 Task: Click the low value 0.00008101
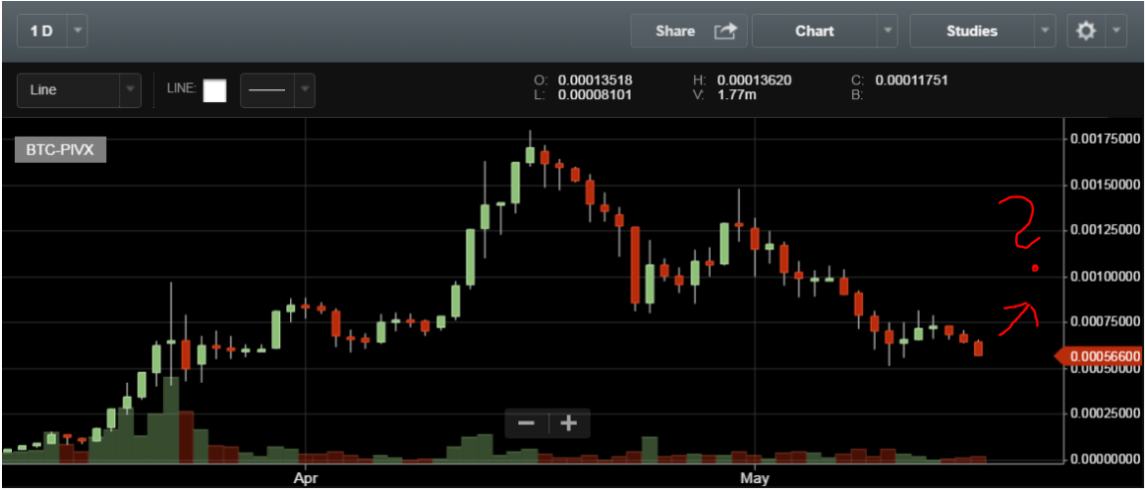[x=595, y=95]
